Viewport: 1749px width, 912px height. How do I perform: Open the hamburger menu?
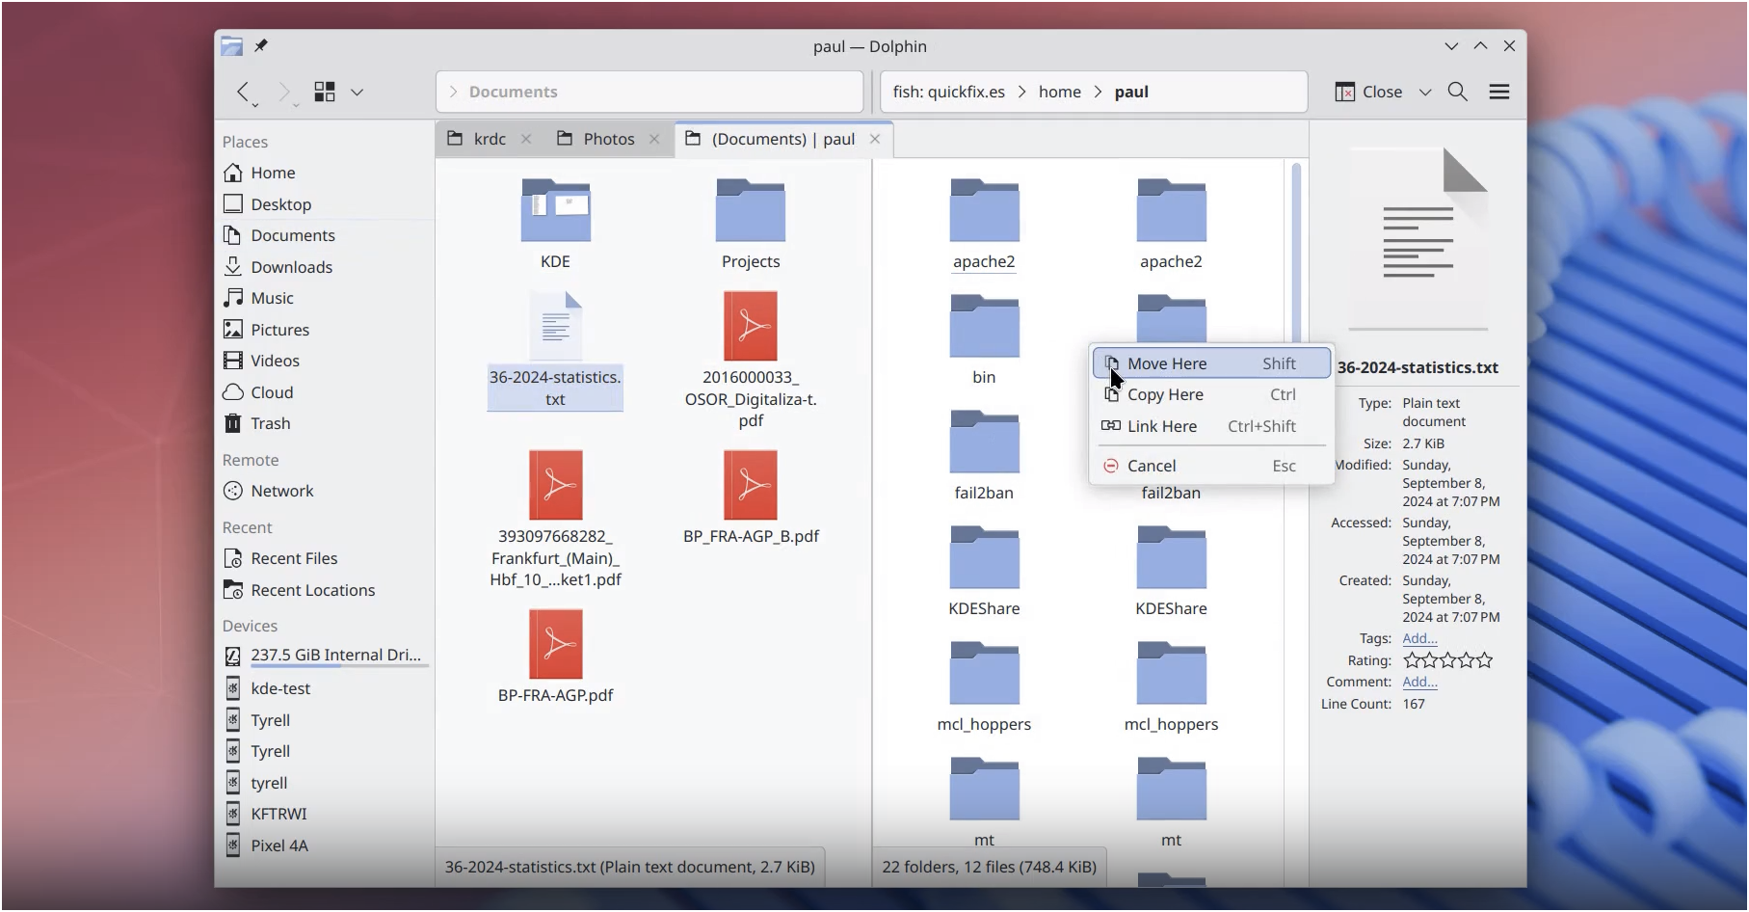pos(1499,92)
